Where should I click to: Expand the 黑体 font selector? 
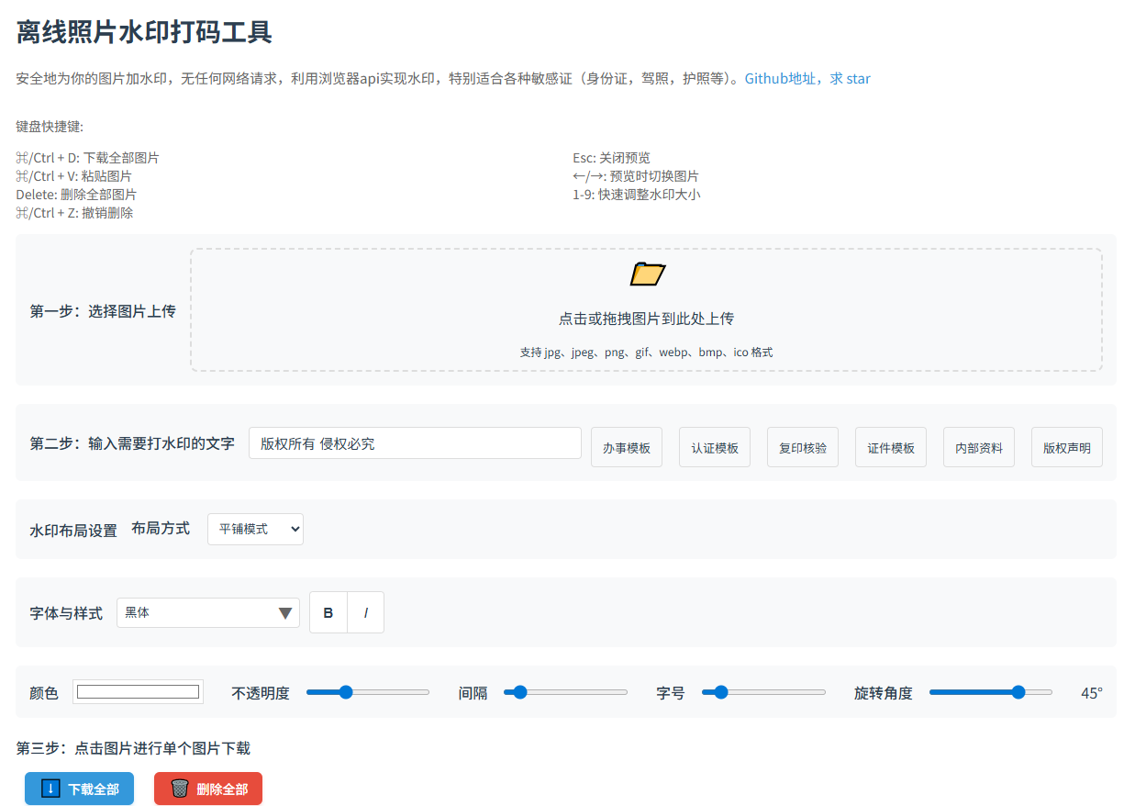tap(207, 613)
